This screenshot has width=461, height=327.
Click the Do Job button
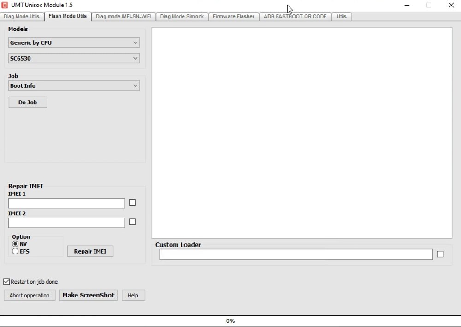[28, 102]
